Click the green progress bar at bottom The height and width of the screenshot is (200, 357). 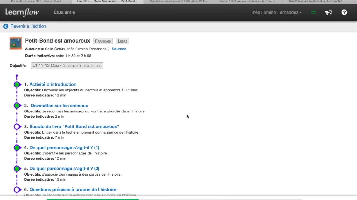[x=92, y=199]
